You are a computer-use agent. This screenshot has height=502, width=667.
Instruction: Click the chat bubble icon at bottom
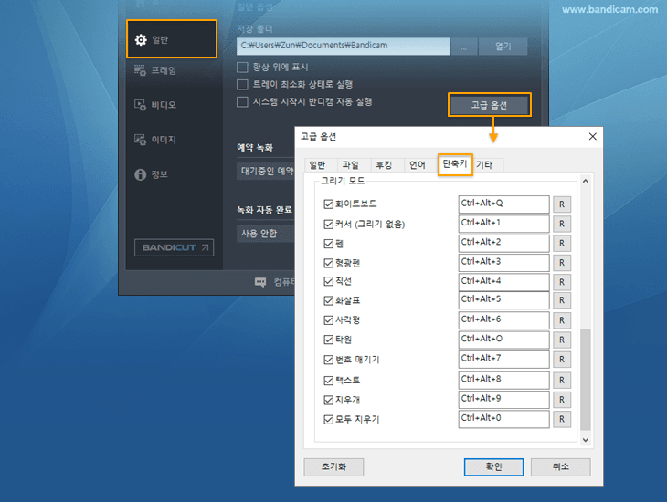point(260,282)
